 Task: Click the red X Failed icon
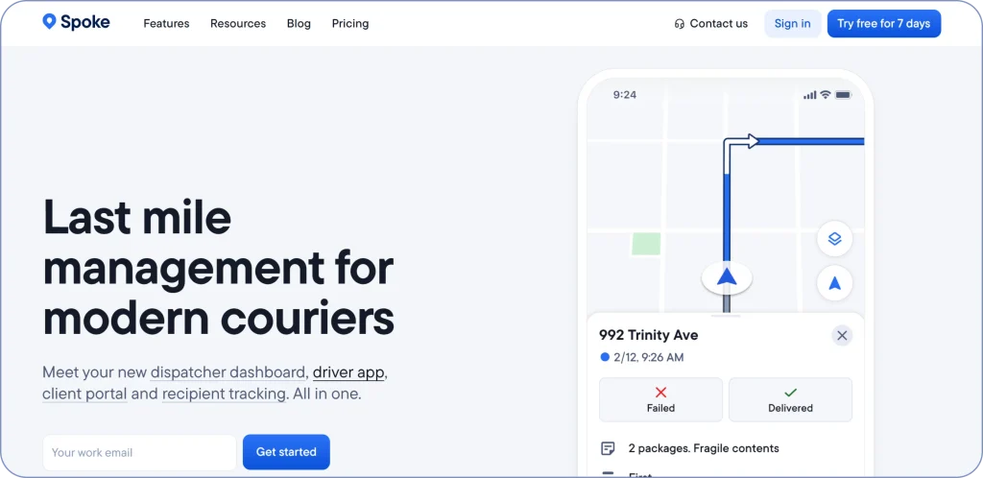pos(660,393)
